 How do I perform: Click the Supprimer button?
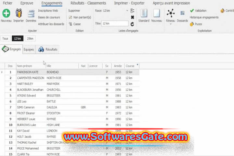(74, 11)
